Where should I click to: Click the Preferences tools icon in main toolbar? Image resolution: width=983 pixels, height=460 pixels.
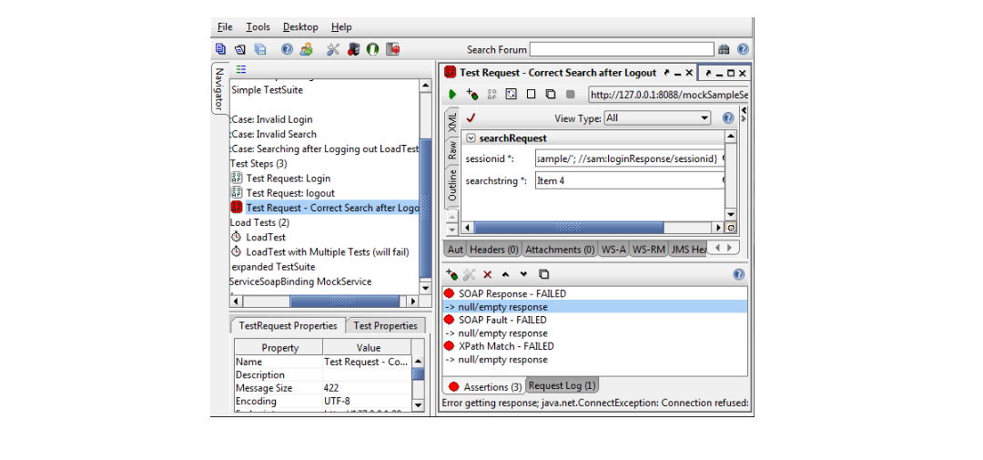click(333, 49)
